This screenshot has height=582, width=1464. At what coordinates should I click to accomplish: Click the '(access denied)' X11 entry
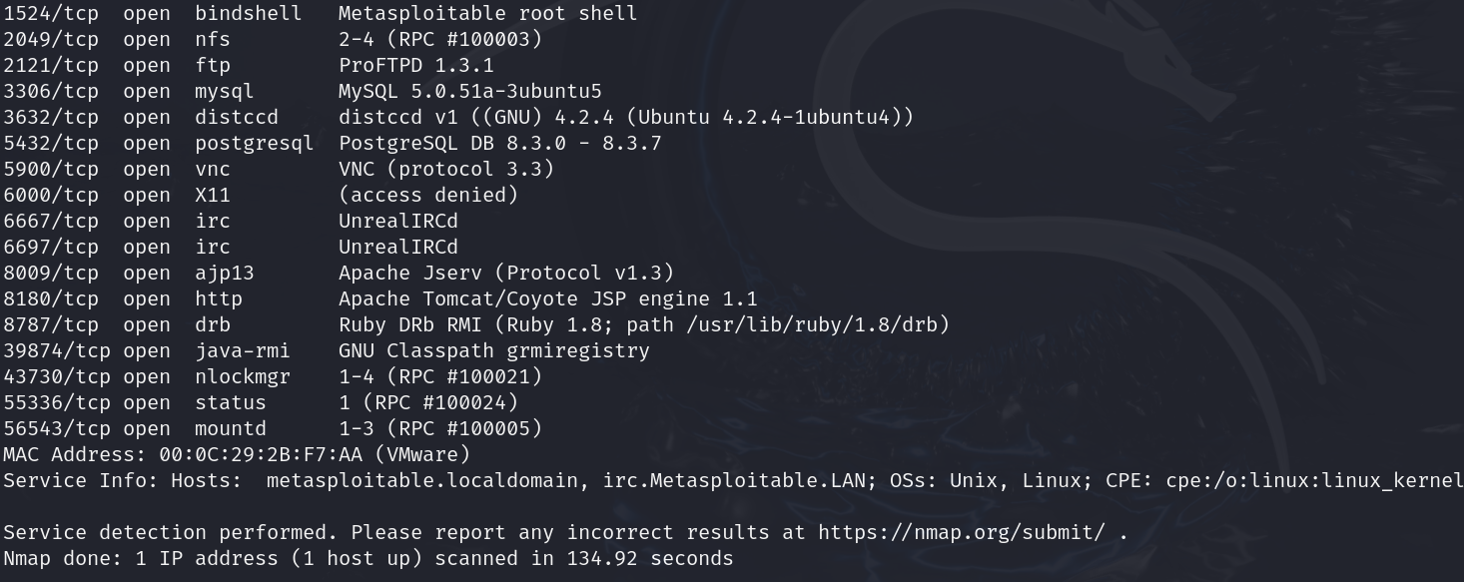(427, 195)
